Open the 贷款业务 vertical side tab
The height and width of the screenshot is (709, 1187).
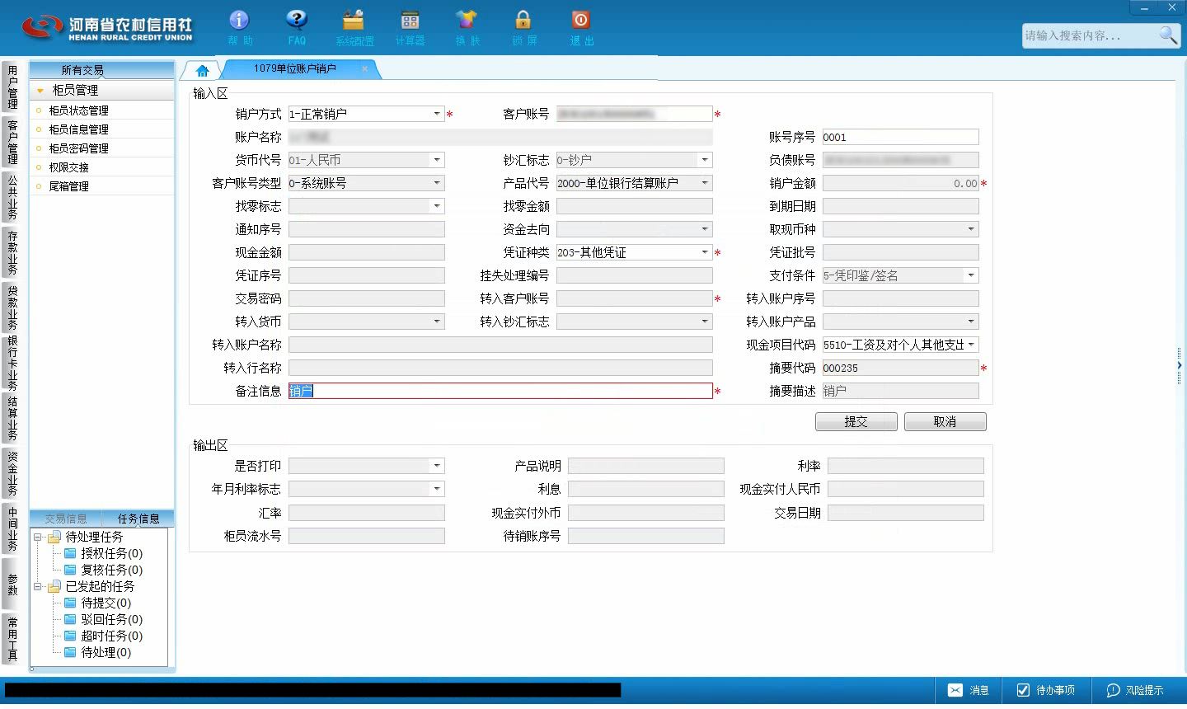tap(12, 308)
